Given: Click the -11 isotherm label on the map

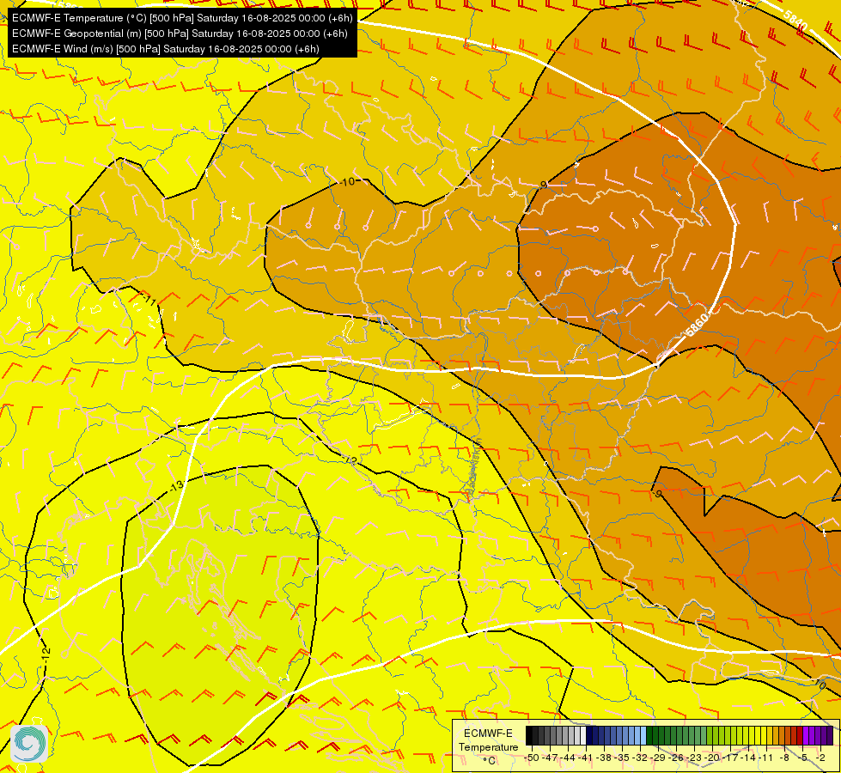Looking at the screenshot, I should (x=149, y=300).
